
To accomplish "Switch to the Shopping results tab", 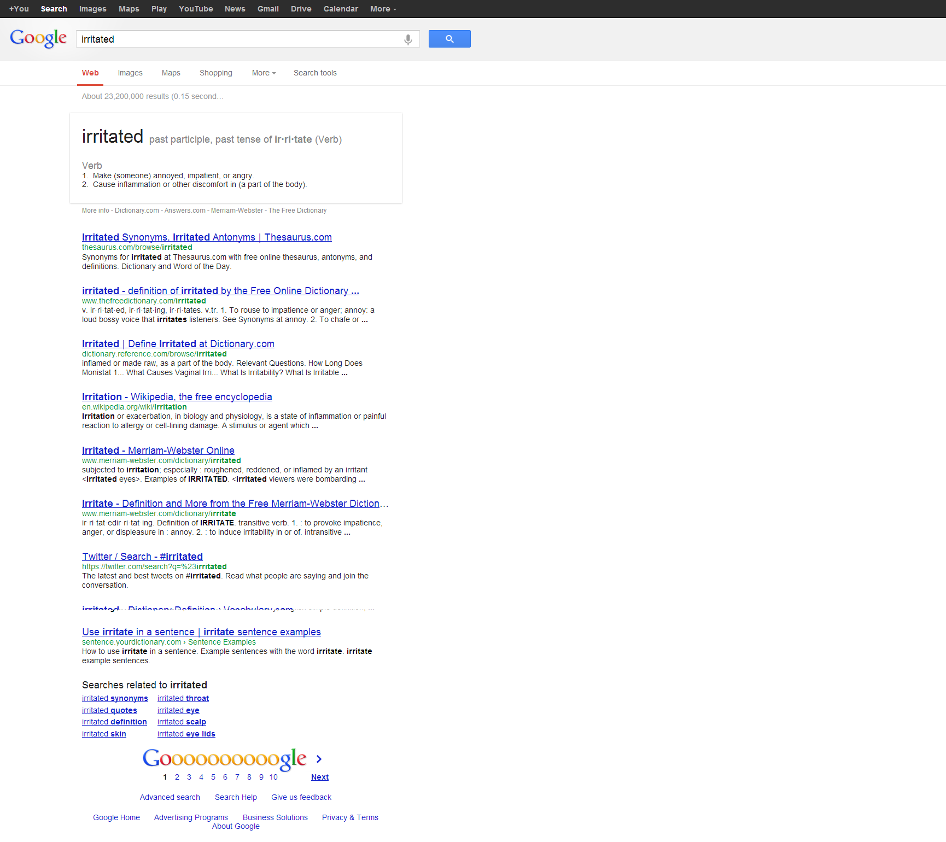I will pos(215,73).
